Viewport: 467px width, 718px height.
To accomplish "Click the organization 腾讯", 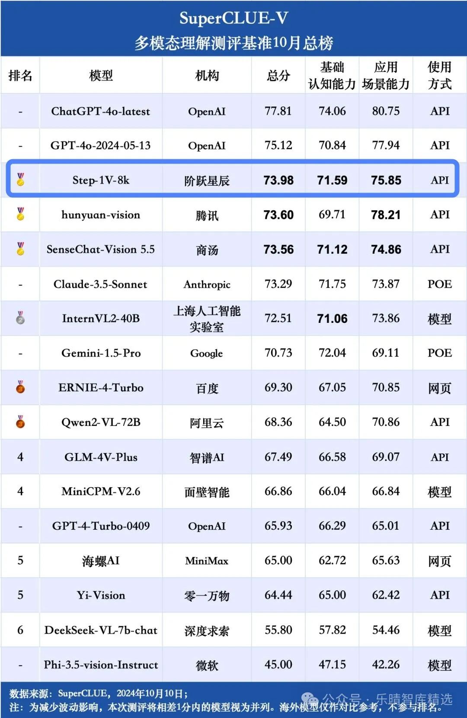I will point(207,215).
